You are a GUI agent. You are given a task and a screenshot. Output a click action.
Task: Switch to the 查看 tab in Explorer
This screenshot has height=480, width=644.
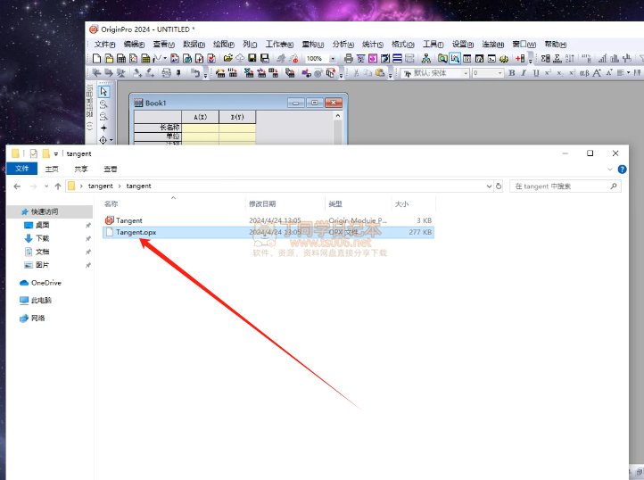tap(110, 169)
